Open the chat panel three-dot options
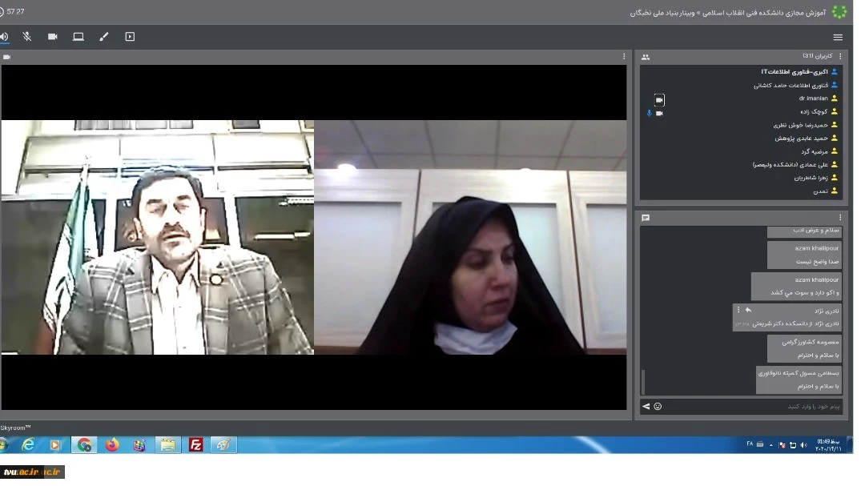 point(840,218)
